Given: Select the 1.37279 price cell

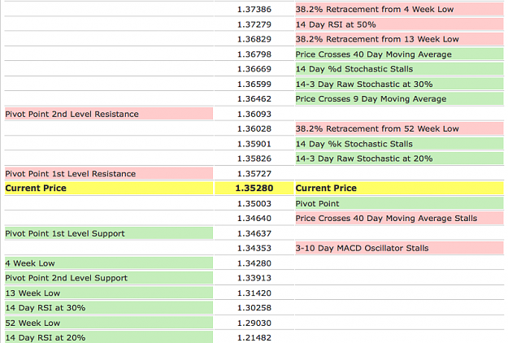Looking at the screenshot, I should (x=254, y=24).
